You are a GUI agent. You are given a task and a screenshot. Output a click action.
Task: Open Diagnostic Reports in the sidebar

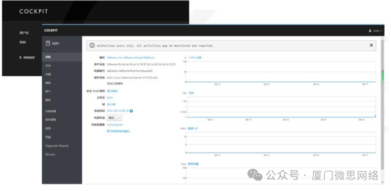(62, 146)
